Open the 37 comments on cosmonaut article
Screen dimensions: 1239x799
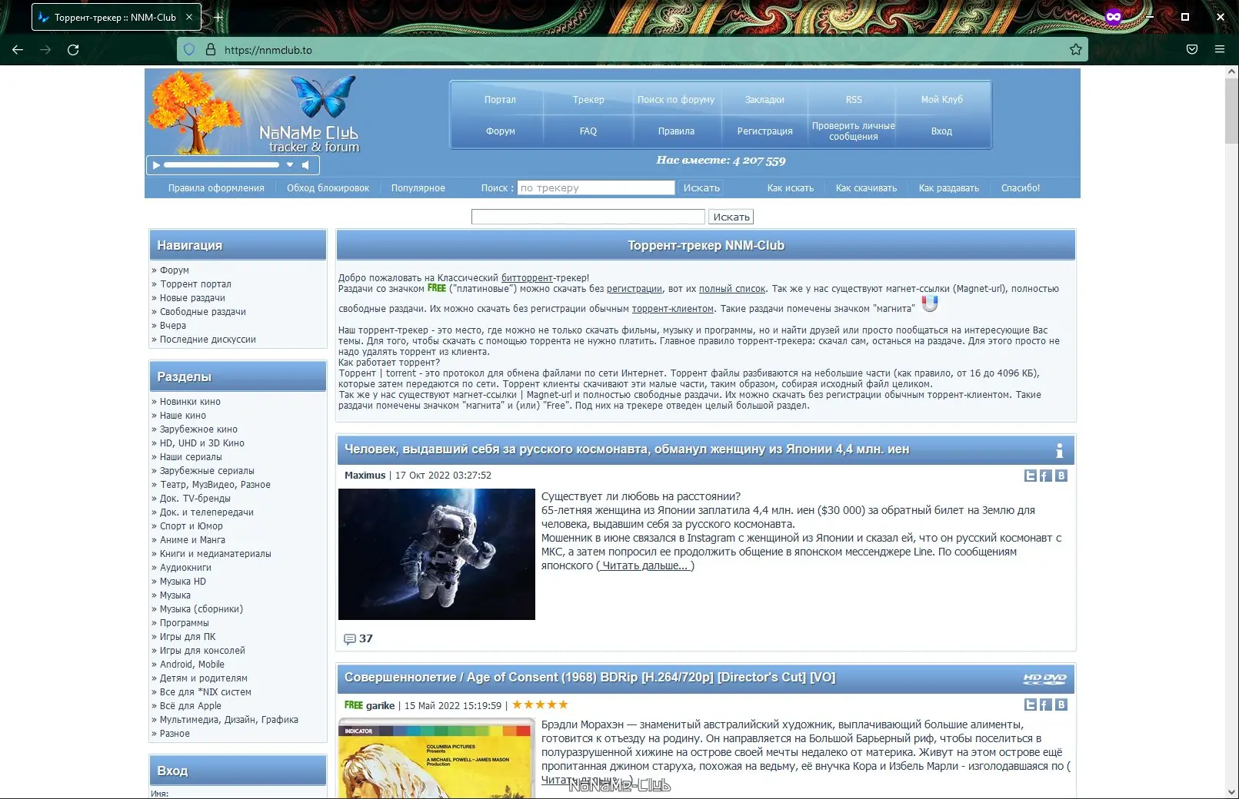click(358, 638)
